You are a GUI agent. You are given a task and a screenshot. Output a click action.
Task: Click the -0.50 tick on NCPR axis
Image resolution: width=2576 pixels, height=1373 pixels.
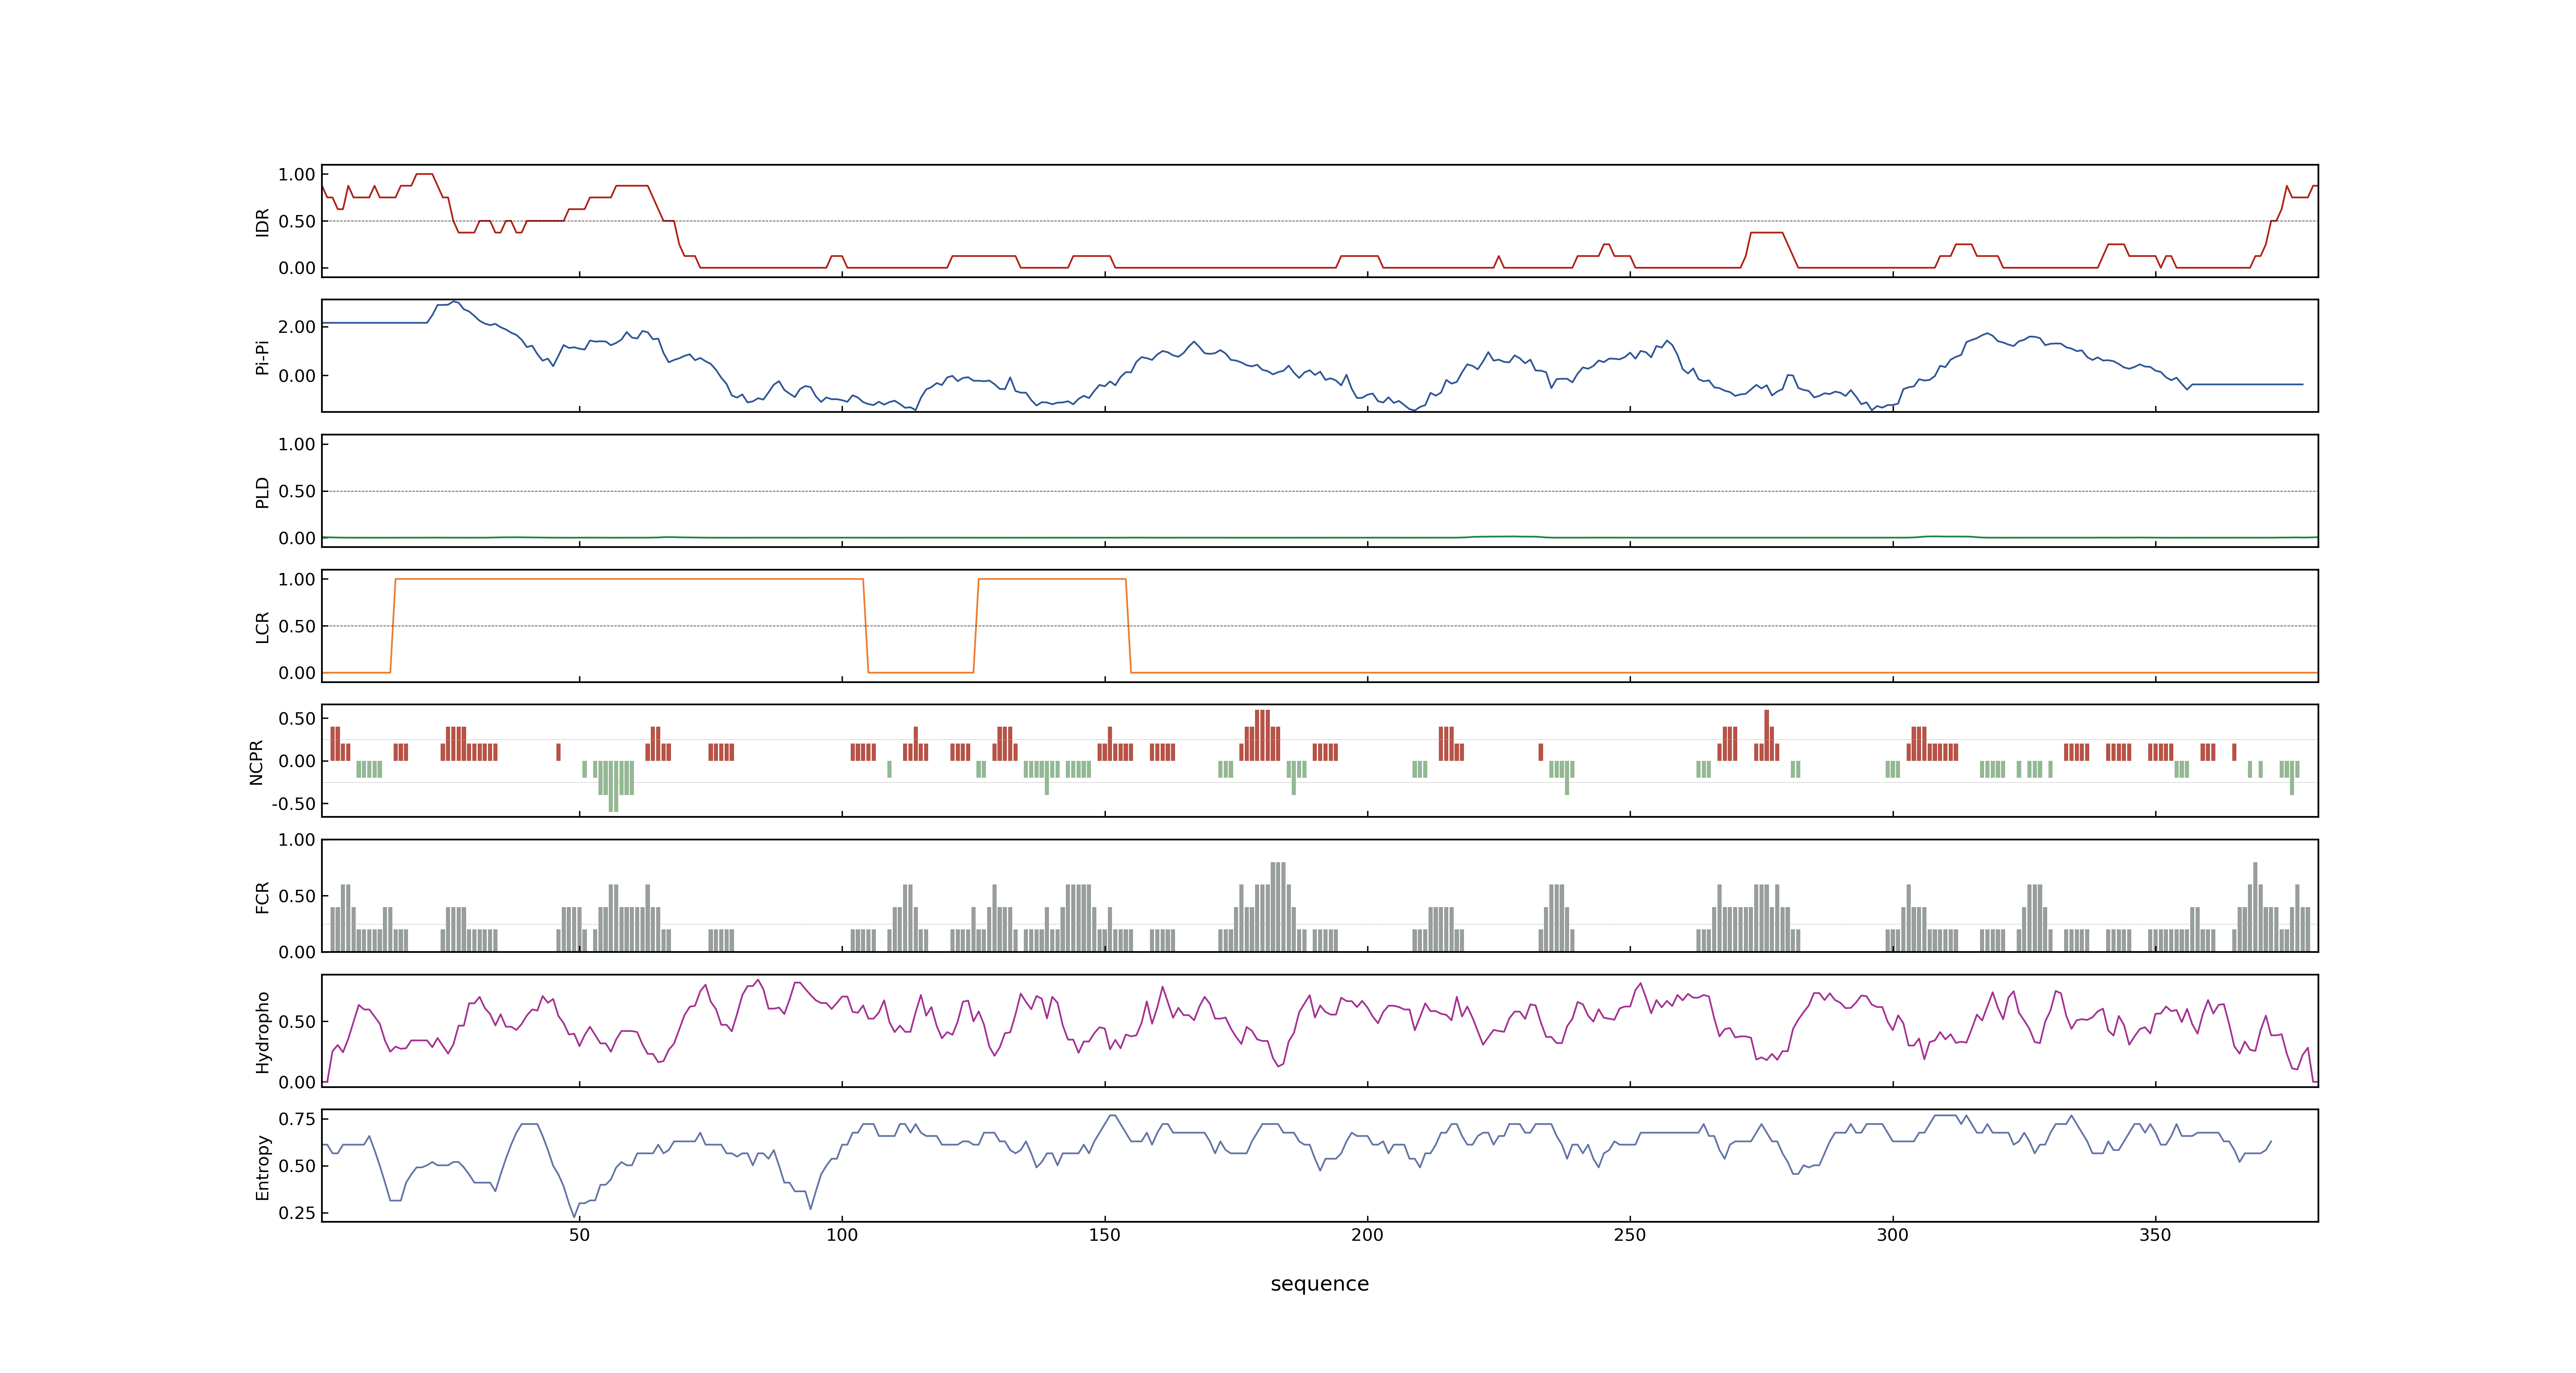click(x=293, y=803)
